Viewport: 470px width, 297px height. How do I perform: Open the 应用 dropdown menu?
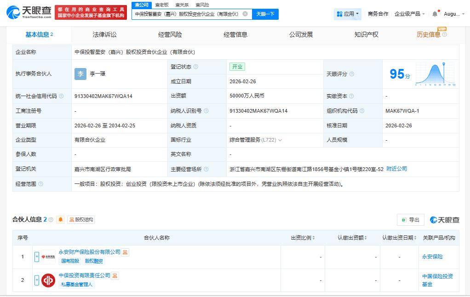pos(348,14)
